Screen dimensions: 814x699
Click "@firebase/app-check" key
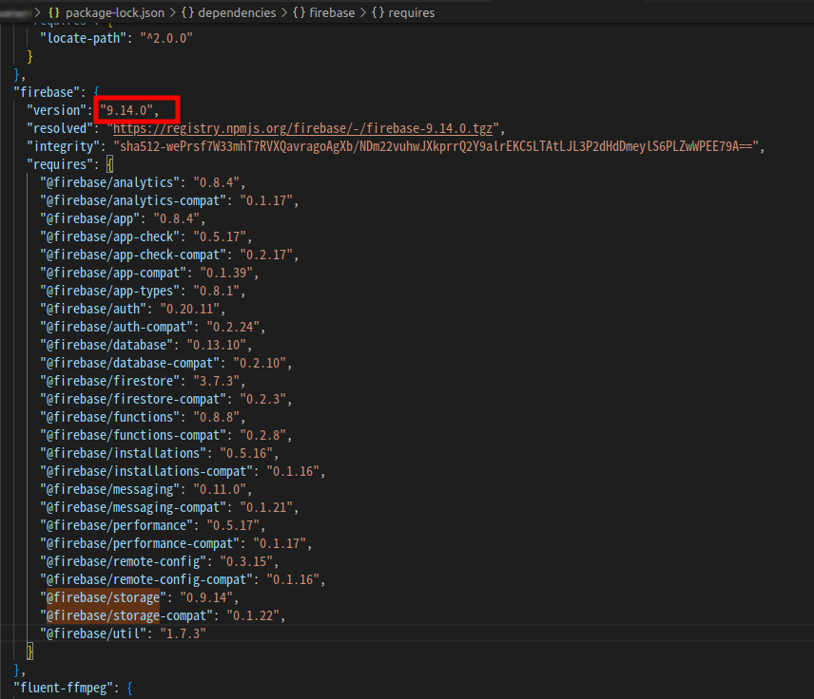[x=109, y=237]
